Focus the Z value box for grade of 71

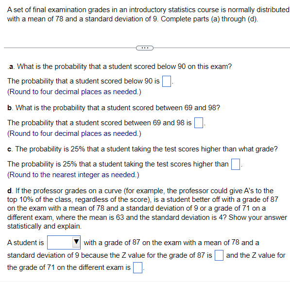coord(137,267)
